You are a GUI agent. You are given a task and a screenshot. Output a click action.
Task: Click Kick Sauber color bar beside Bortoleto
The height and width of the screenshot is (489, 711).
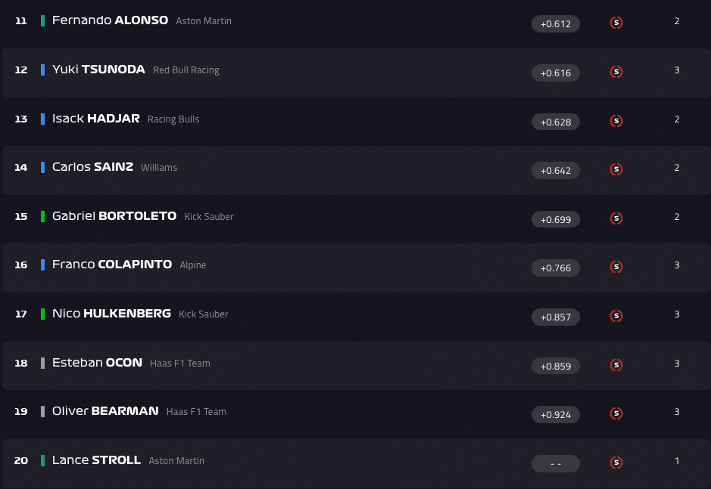point(43,216)
